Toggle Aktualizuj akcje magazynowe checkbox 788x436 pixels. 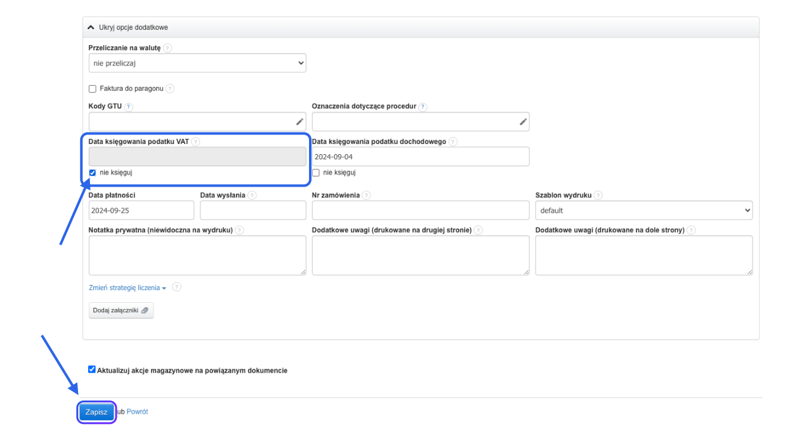92,369
